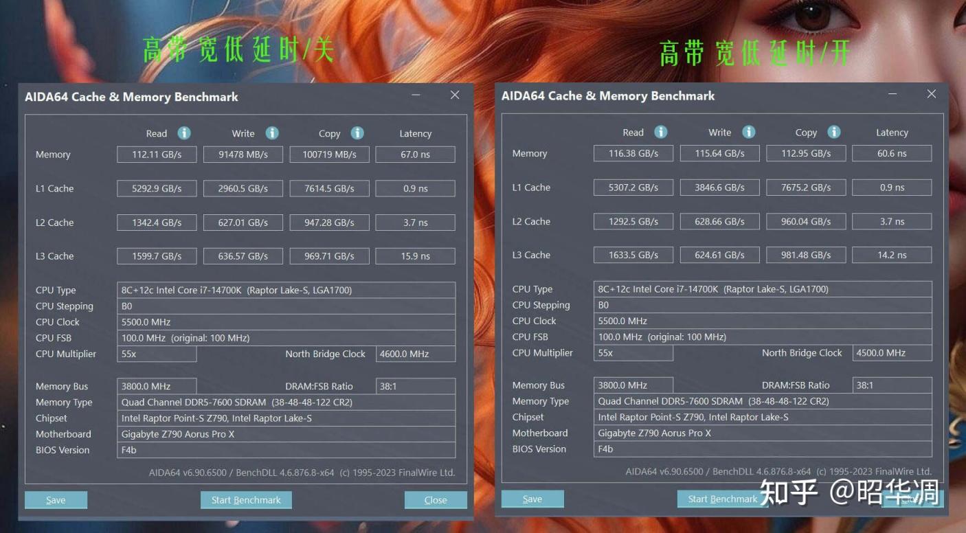Screen dimensions: 966x533
Task: Click the Copy info icon in right window
Action: pyautogui.click(x=834, y=132)
